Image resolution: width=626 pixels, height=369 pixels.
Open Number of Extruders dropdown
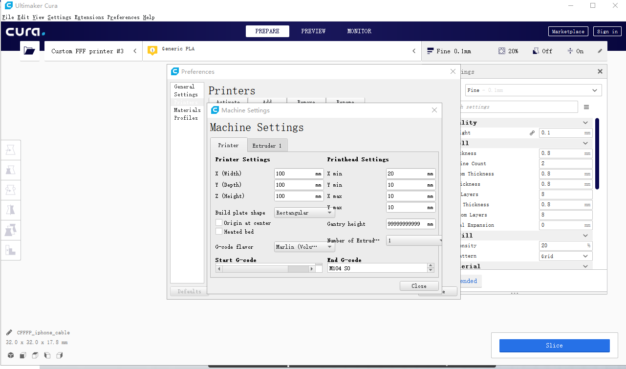click(414, 240)
